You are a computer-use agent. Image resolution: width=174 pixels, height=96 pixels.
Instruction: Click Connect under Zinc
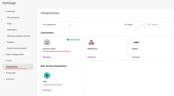click(47, 90)
